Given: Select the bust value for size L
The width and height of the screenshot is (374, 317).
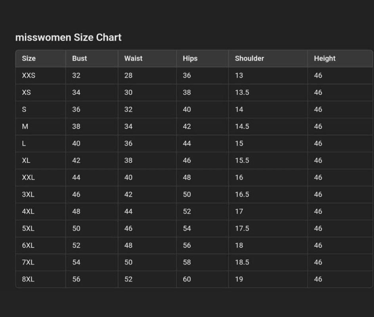Looking at the screenshot, I should pyautogui.click(x=76, y=144).
